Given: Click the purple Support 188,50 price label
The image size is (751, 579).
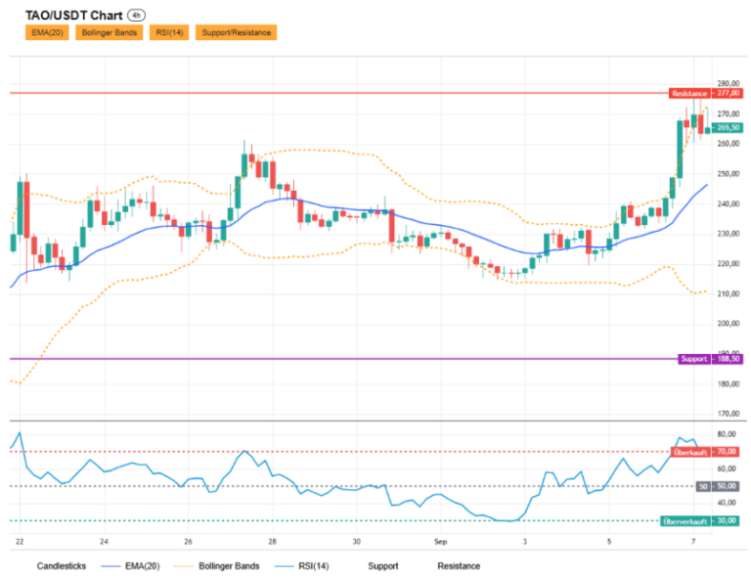Looking at the screenshot, I should (x=711, y=359).
